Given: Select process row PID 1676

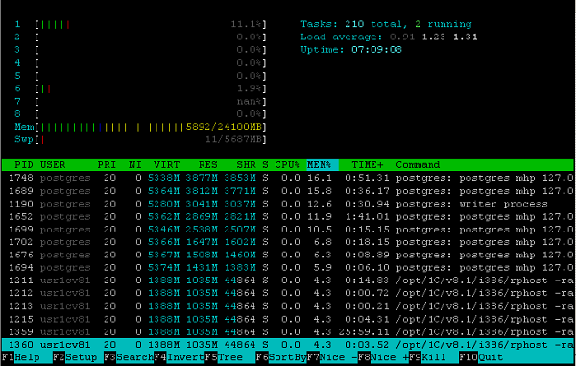Looking at the screenshot, I should pos(288,255).
